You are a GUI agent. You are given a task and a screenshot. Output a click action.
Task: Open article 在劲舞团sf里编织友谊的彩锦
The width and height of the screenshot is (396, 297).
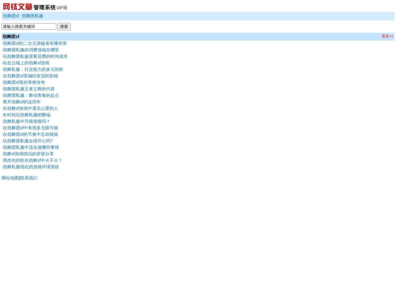click(x=30, y=76)
